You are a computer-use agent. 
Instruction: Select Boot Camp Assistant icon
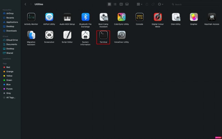104,17
